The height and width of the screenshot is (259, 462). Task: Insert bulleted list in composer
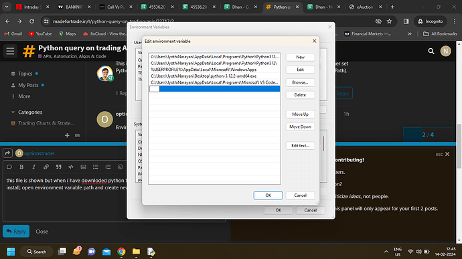[96, 167]
